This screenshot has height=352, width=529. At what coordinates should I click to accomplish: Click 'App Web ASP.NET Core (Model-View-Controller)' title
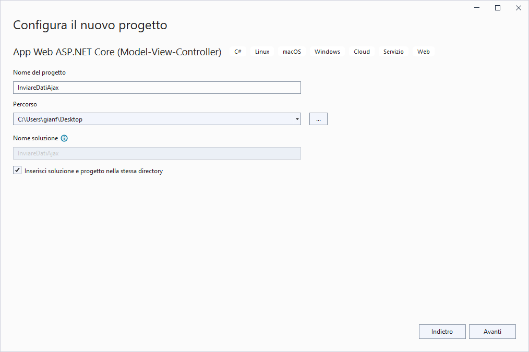tap(117, 52)
